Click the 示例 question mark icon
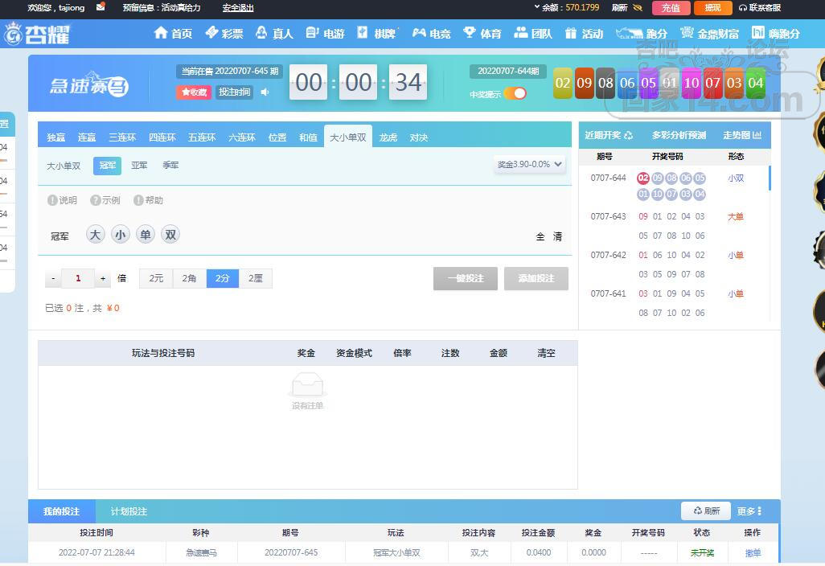 [x=96, y=200]
